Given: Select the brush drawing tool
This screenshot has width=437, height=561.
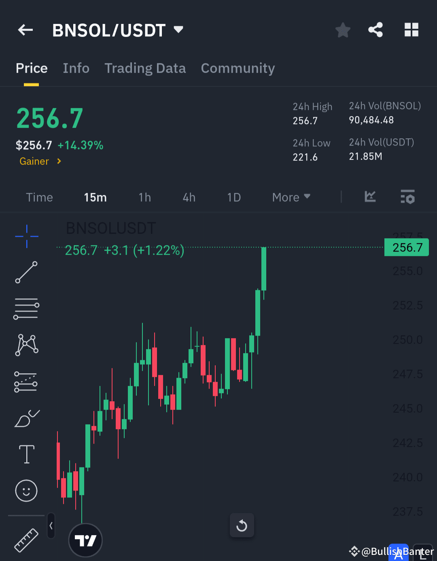Looking at the screenshot, I should click(26, 418).
